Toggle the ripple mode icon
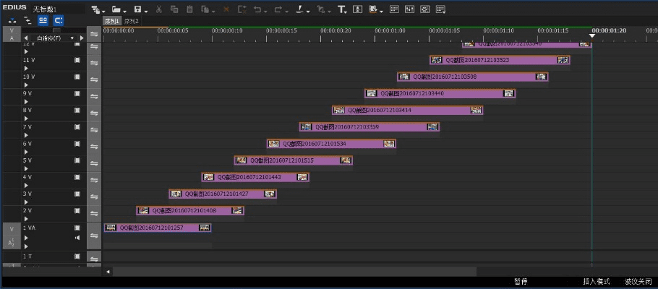The image size is (658, 289). click(59, 21)
